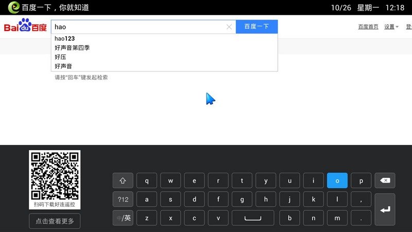
Task: Click the 百度一下 search button
Action: (256, 27)
